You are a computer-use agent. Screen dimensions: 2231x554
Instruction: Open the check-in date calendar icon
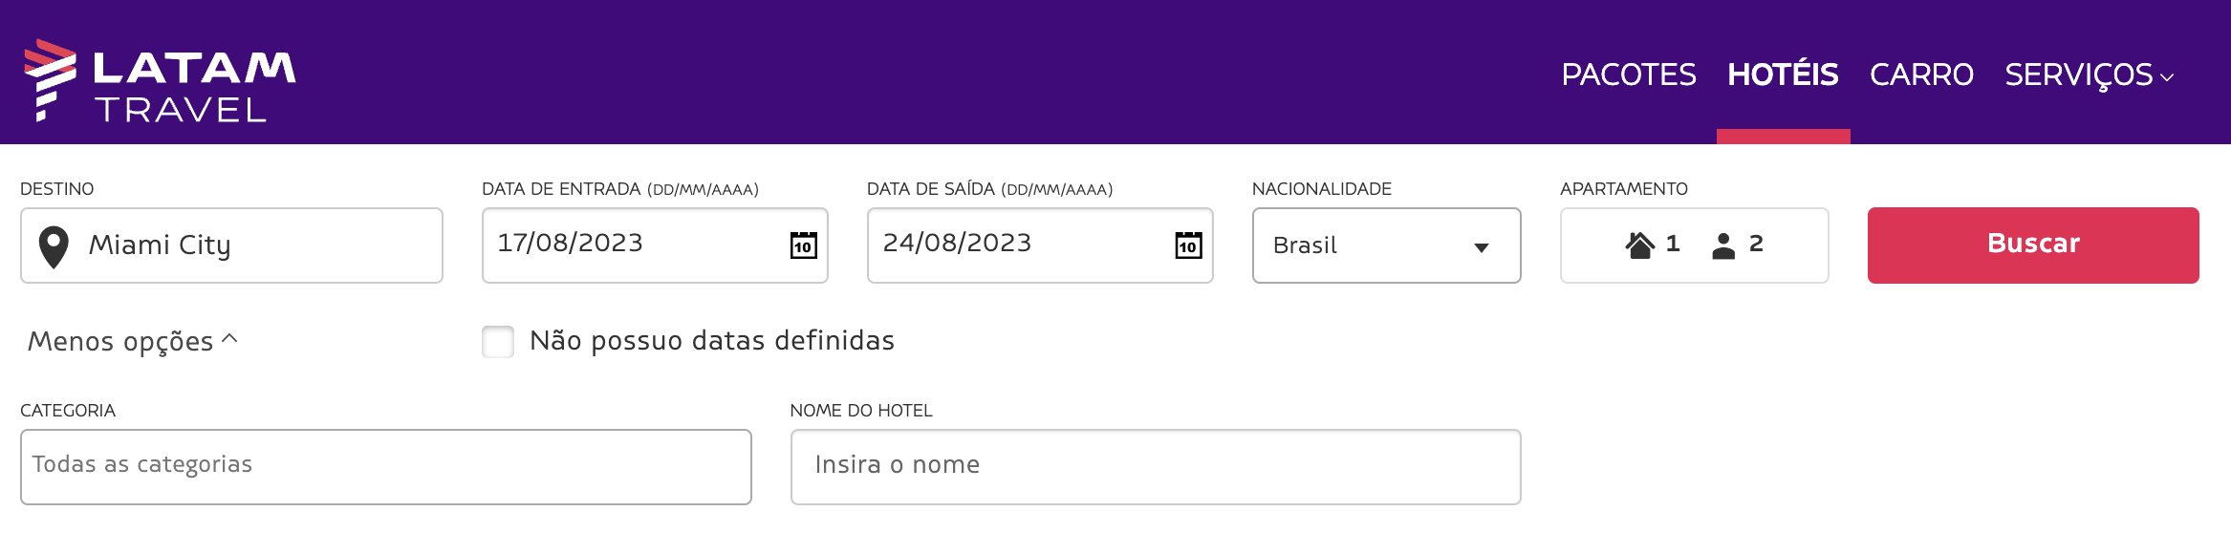(x=803, y=245)
